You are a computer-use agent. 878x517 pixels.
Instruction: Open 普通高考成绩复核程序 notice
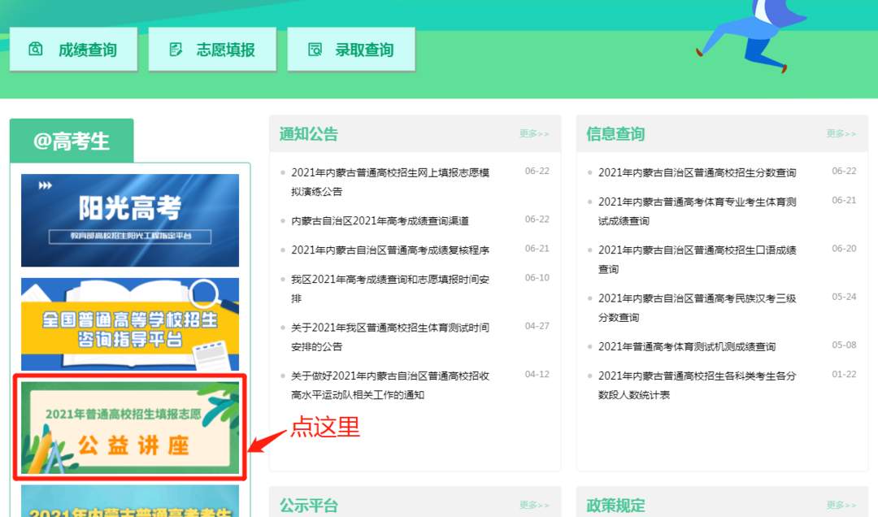(390, 250)
